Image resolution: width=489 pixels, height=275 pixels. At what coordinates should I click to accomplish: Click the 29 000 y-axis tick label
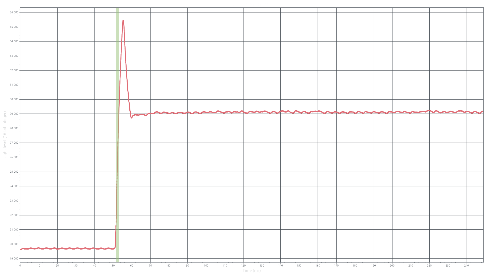tap(13, 114)
